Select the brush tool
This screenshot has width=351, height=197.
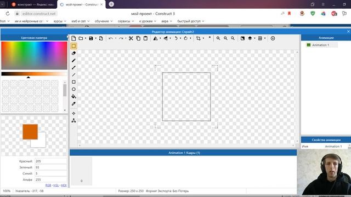point(73,67)
